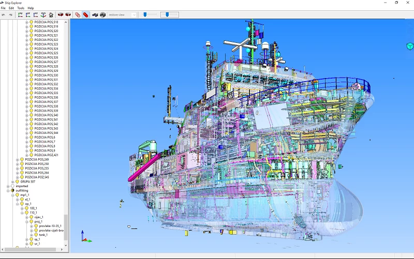Toggle visibility bulb for tank_1
Viewport: 414px width, 259px height.
[x=36, y=235]
